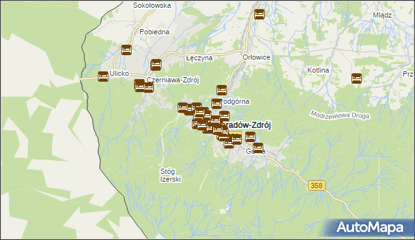Open the AutoMapa logo link
The image size is (415, 240).
[x=370, y=227]
